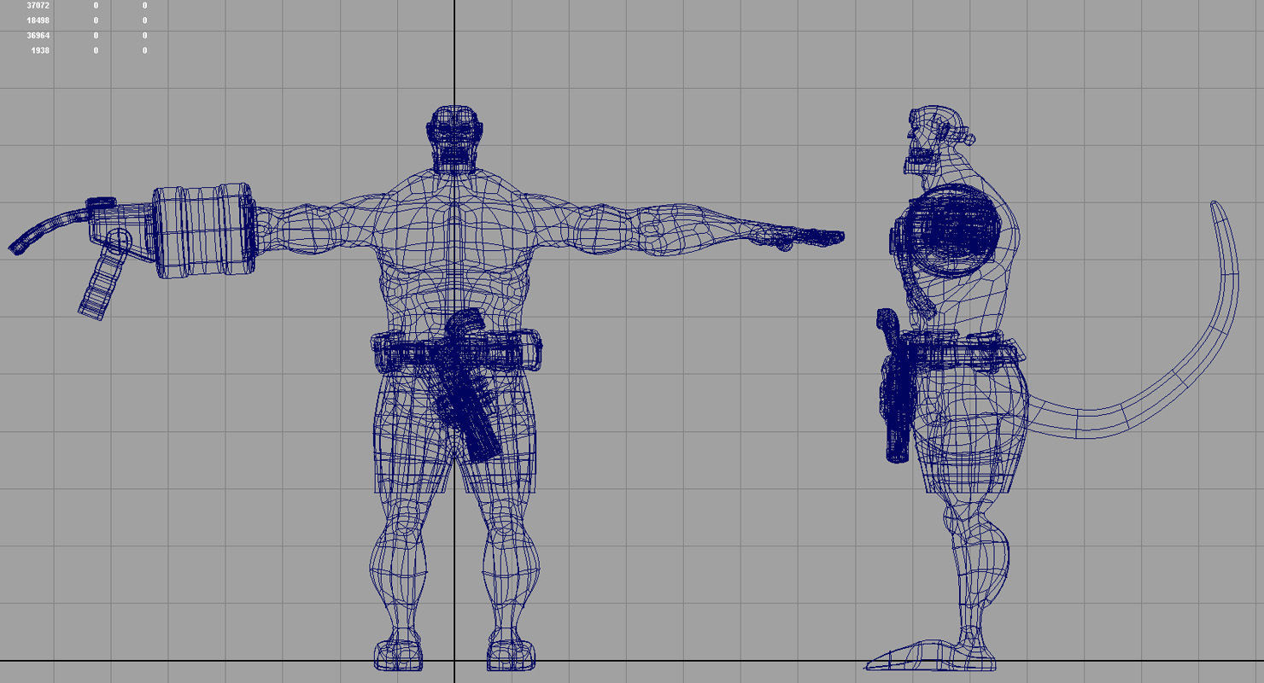Click the poly count value 36964
Screen dimensions: 1264x683
38,36
